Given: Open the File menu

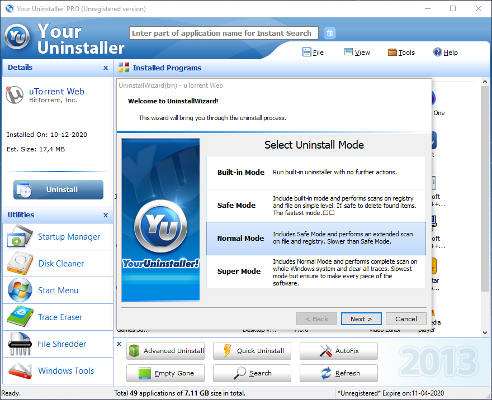Looking at the screenshot, I should (x=313, y=53).
